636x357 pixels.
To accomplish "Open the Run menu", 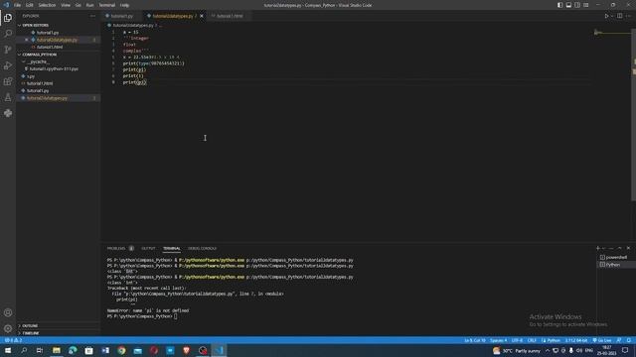I will click(89, 5).
